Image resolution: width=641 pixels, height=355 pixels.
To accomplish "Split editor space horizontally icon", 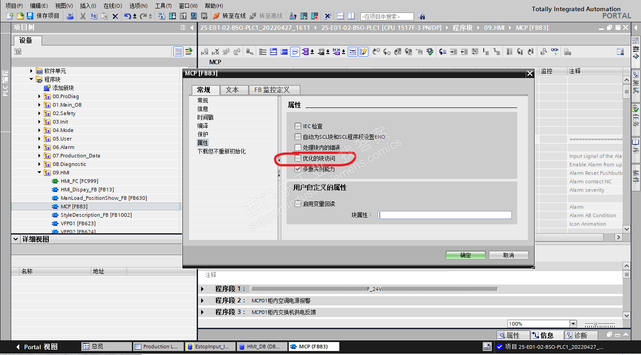I will click(340, 16).
